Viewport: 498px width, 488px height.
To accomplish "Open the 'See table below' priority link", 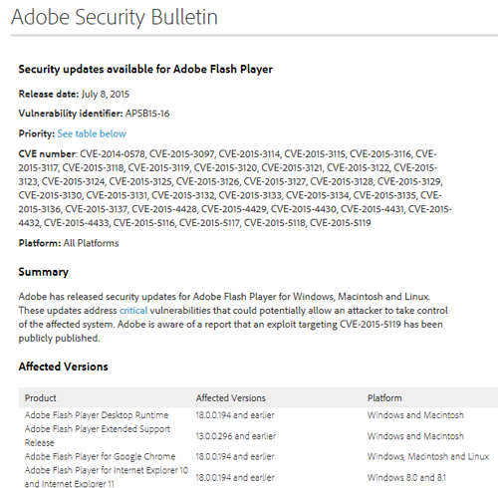I will click(92, 133).
